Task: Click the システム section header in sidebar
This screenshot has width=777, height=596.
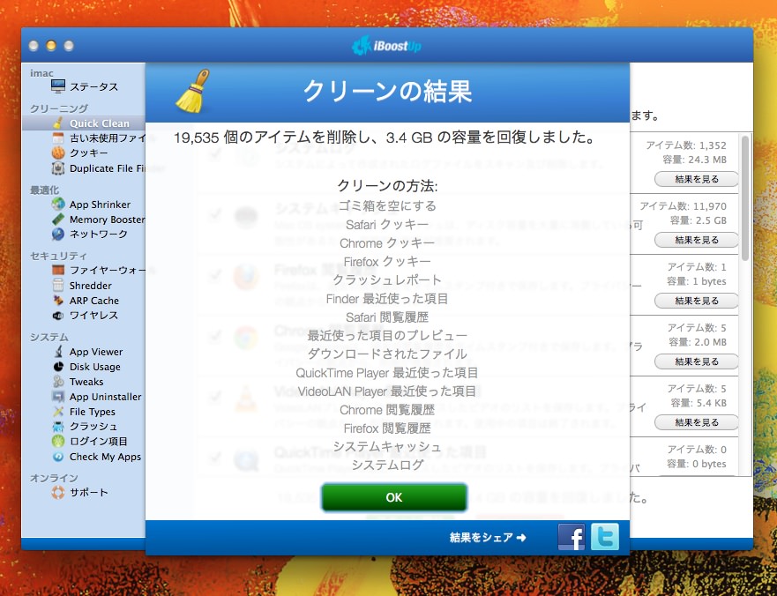Action: (49, 337)
